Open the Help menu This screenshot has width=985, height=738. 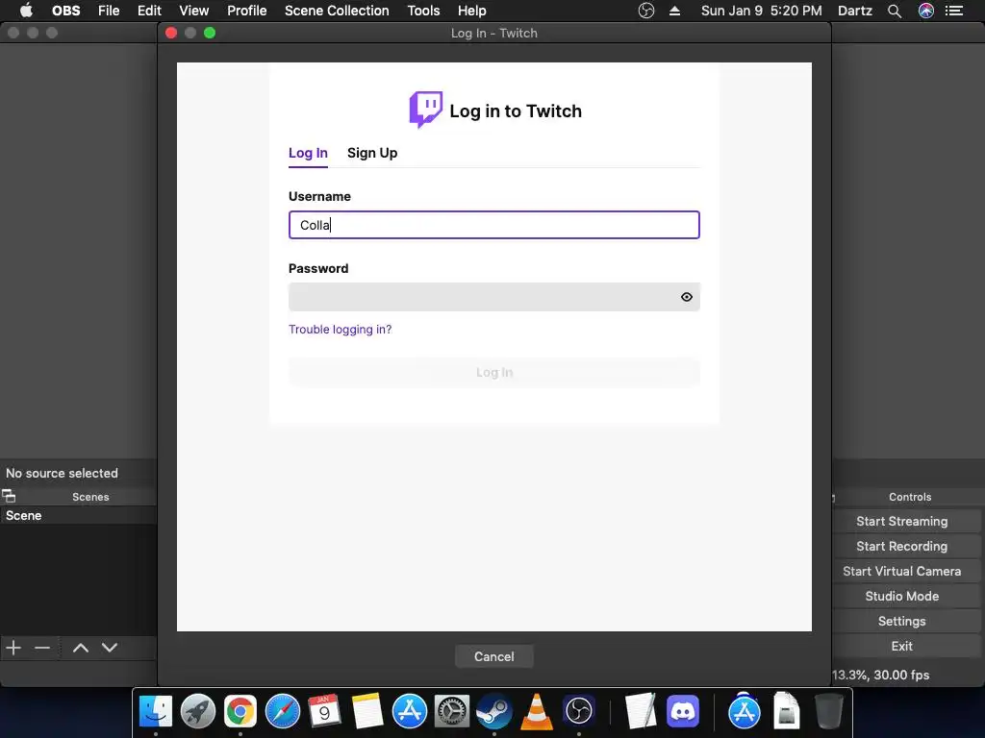pos(471,11)
